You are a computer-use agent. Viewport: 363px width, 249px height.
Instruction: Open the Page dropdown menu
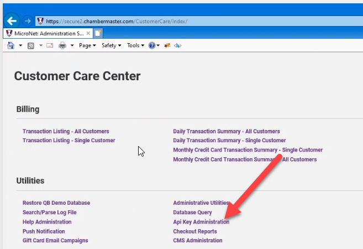pyautogui.click(x=88, y=45)
